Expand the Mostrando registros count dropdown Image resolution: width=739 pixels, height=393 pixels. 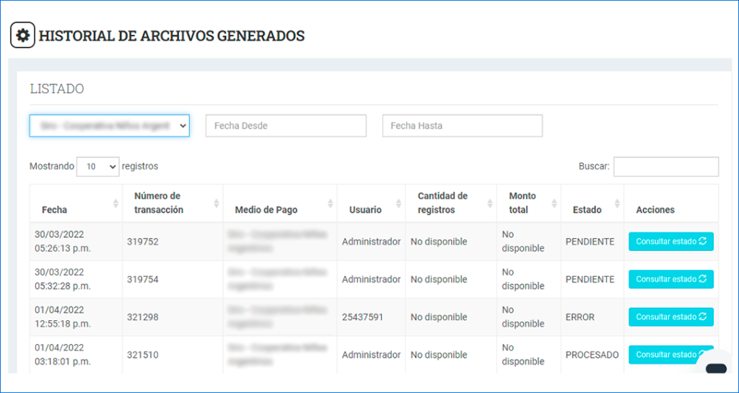98,167
